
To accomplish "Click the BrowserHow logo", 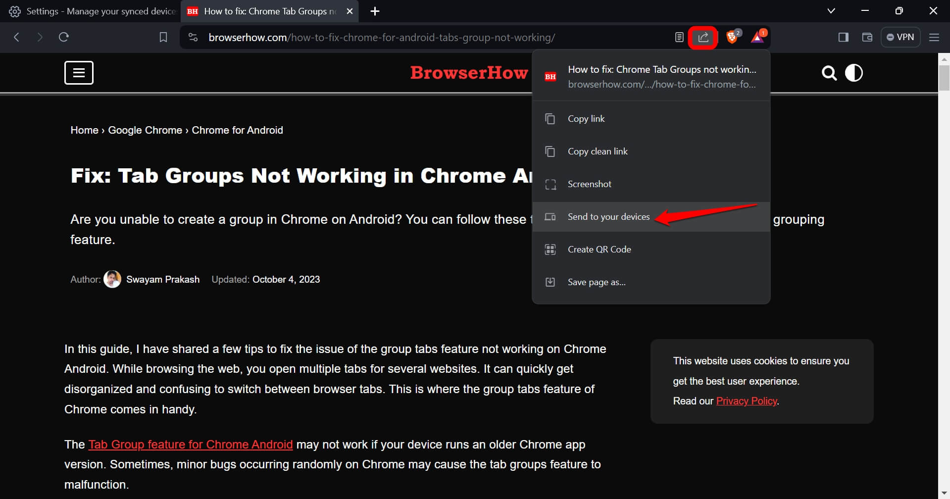I will click(x=469, y=73).
